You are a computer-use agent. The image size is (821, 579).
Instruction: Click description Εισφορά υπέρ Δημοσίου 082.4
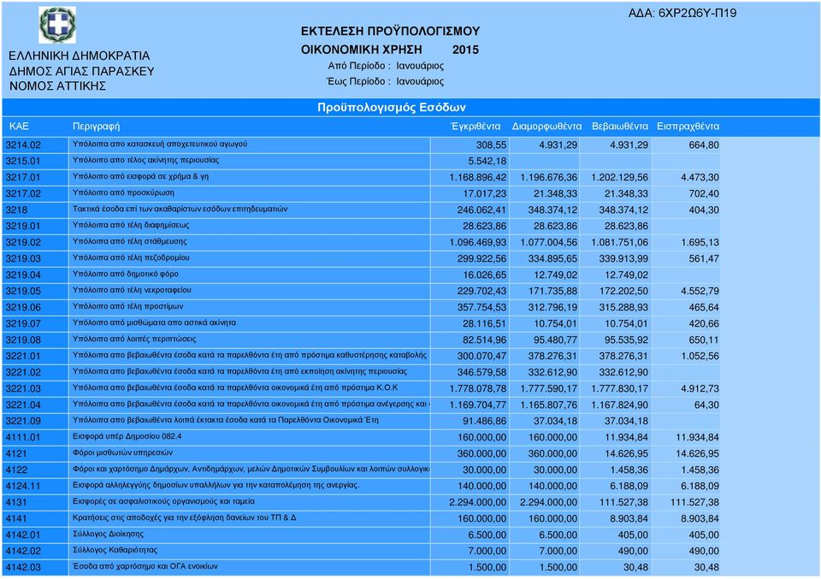click(127, 436)
